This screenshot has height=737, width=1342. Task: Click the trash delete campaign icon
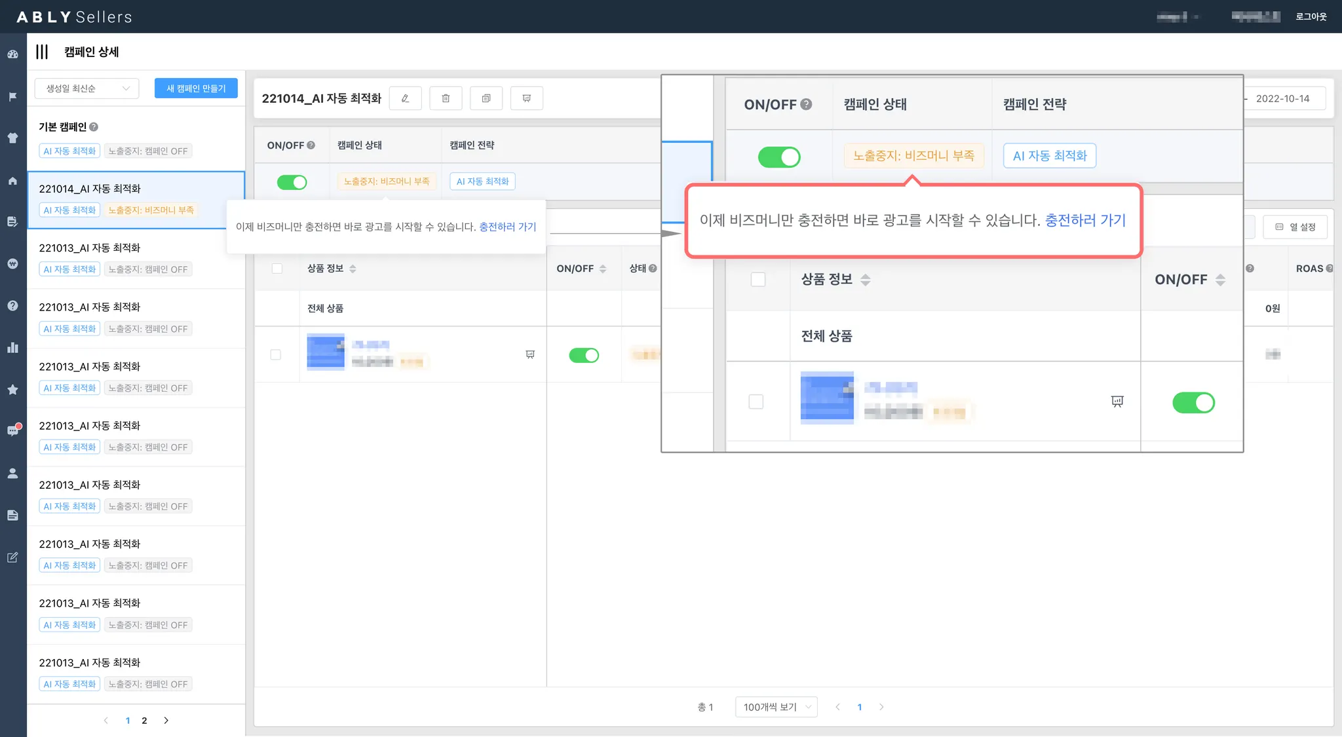point(446,98)
